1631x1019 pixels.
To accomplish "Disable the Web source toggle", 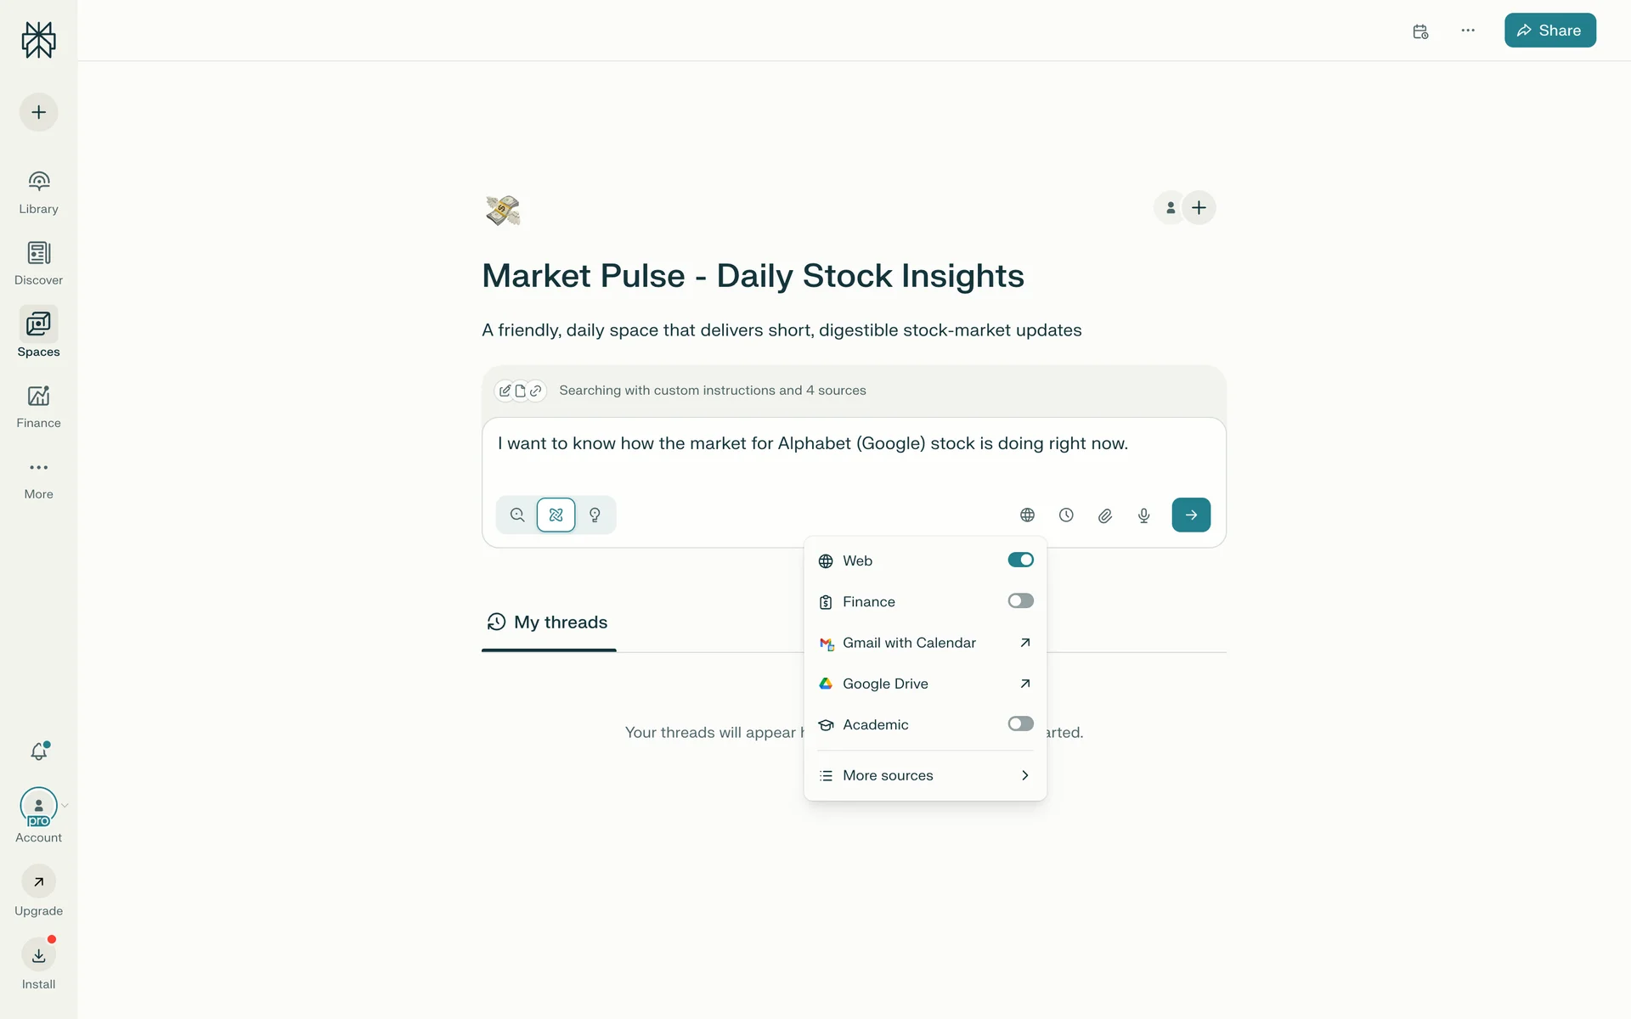I will point(1020,560).
